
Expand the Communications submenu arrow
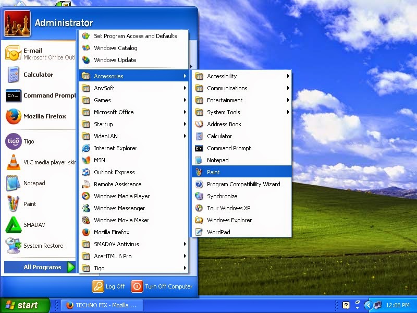(288, 88)
